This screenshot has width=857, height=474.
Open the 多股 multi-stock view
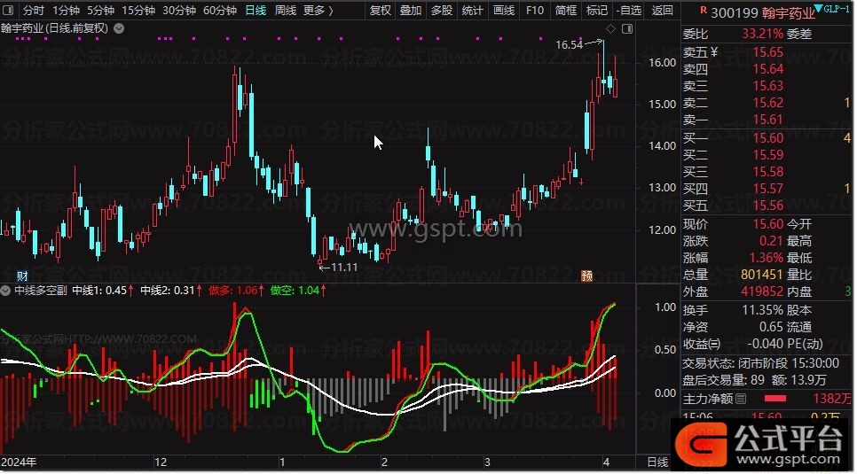click(442, 10)
